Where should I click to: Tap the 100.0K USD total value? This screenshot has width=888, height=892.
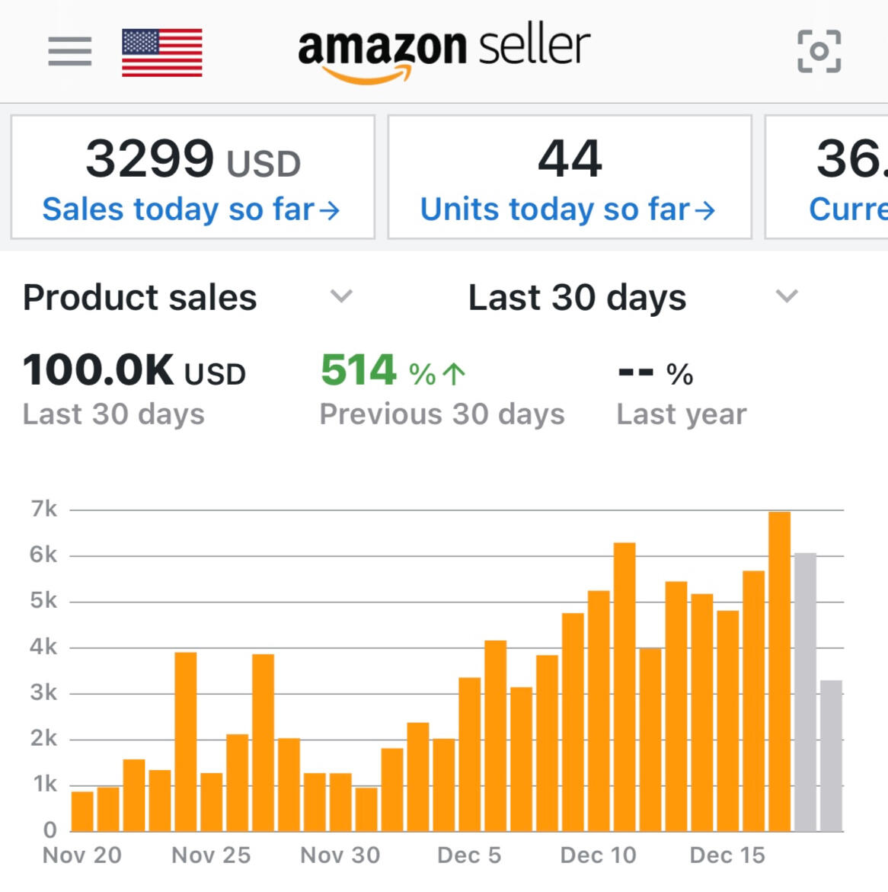click(x=134, y=371)
